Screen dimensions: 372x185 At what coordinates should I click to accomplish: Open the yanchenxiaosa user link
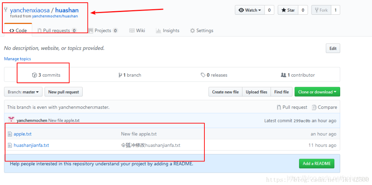coord(29,10)
